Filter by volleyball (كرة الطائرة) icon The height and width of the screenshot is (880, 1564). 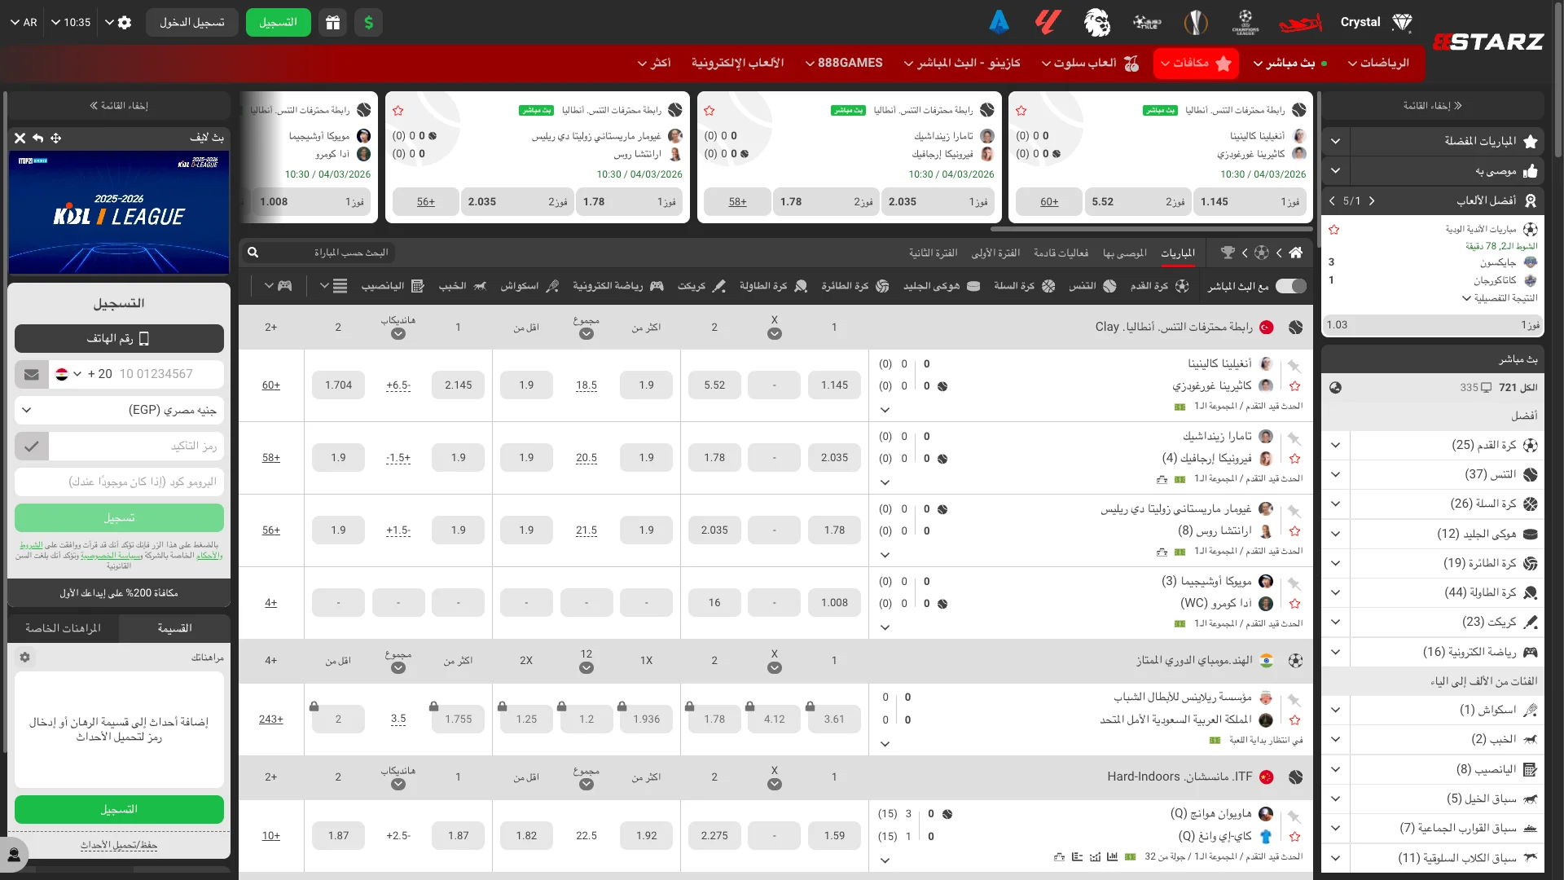pyautogui.click(x=882, y=286)
